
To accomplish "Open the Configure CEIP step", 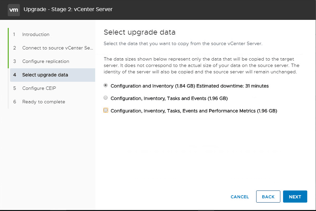I will pos(39,88).
